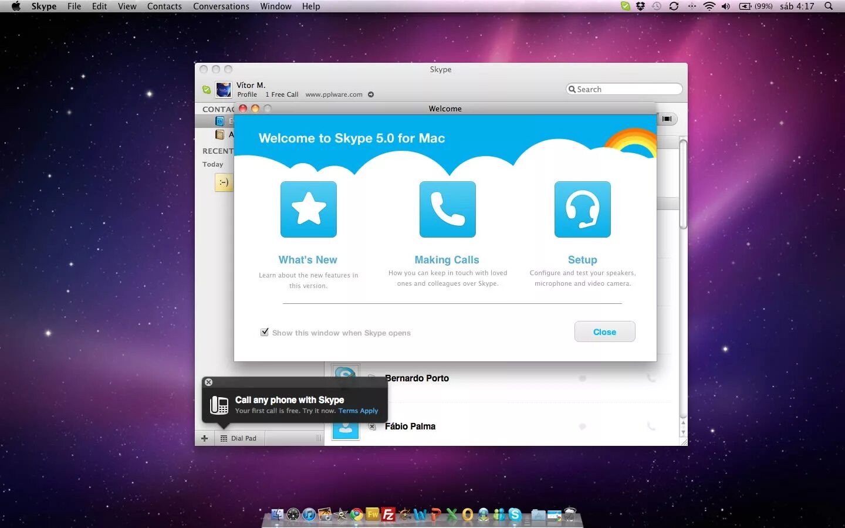Click Vítor M. profile avatar

click(224, 89)
